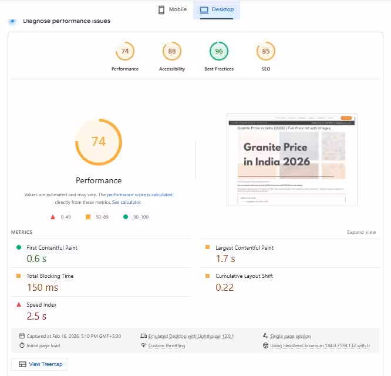Expand the Speed Index metric

coord(102,311)
